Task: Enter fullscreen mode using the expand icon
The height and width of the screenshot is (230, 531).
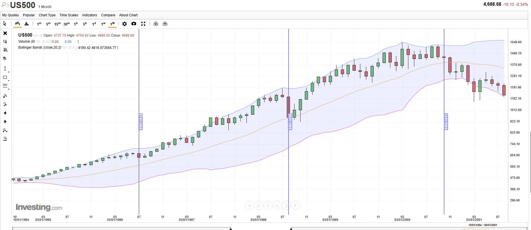Action: click(x=143, y=24)
